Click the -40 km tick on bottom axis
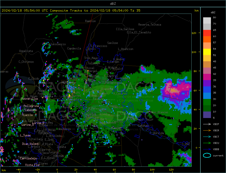The width and height of the screenshot is (226, 173). (18, 170)
